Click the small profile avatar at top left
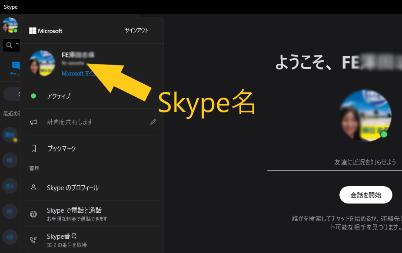 (x=10, y=25)
